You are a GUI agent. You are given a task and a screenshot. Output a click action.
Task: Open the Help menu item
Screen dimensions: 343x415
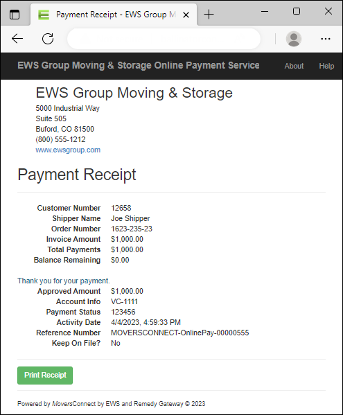tap(326, 66)
